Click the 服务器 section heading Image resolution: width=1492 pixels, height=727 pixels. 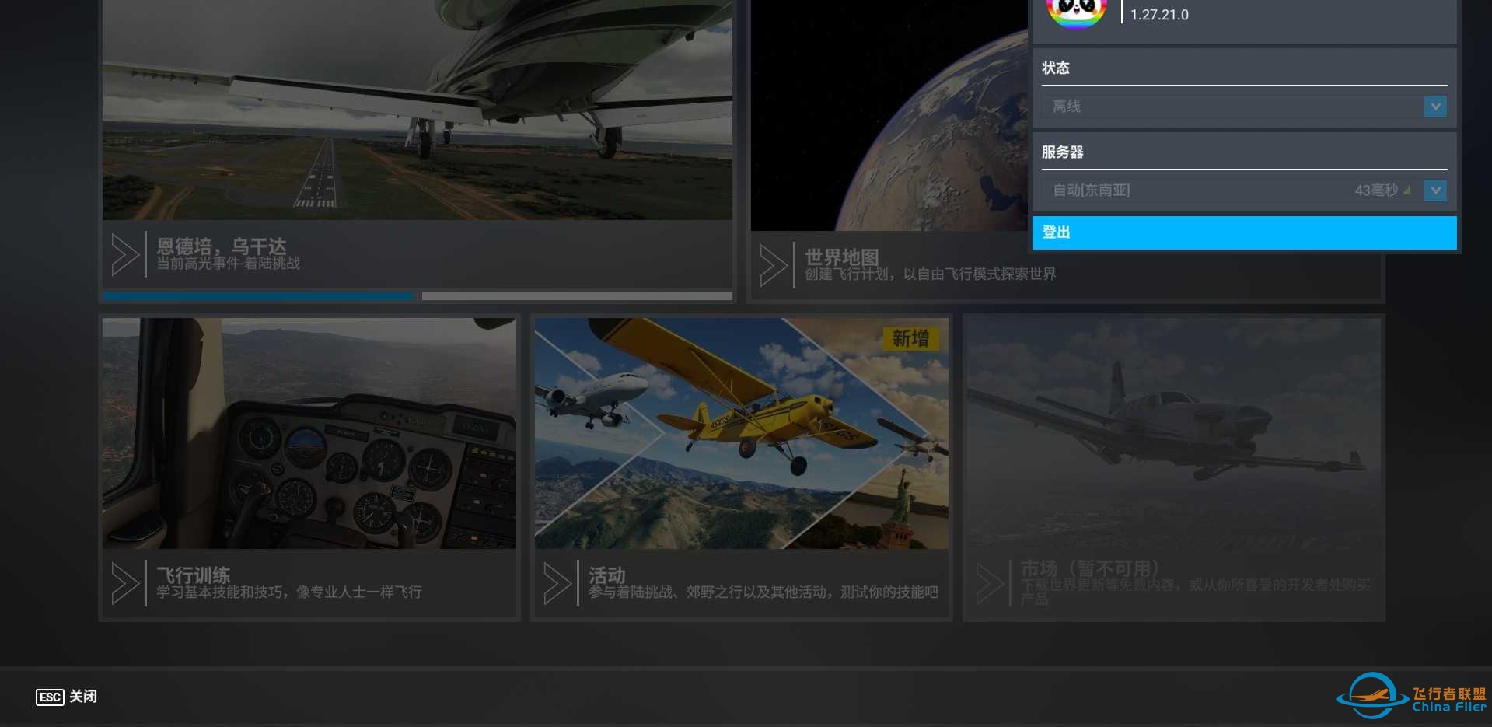point(1063,152)
